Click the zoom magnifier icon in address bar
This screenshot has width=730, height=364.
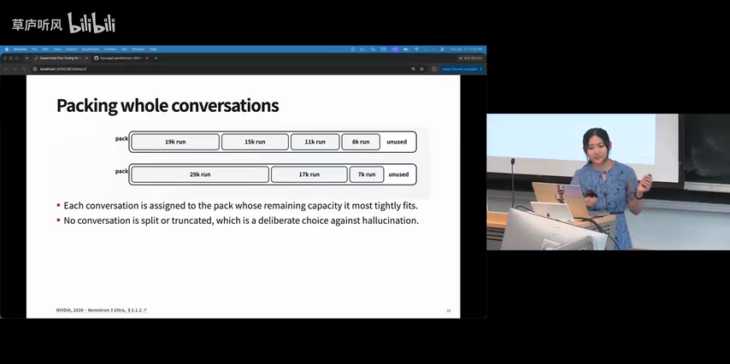414,69
